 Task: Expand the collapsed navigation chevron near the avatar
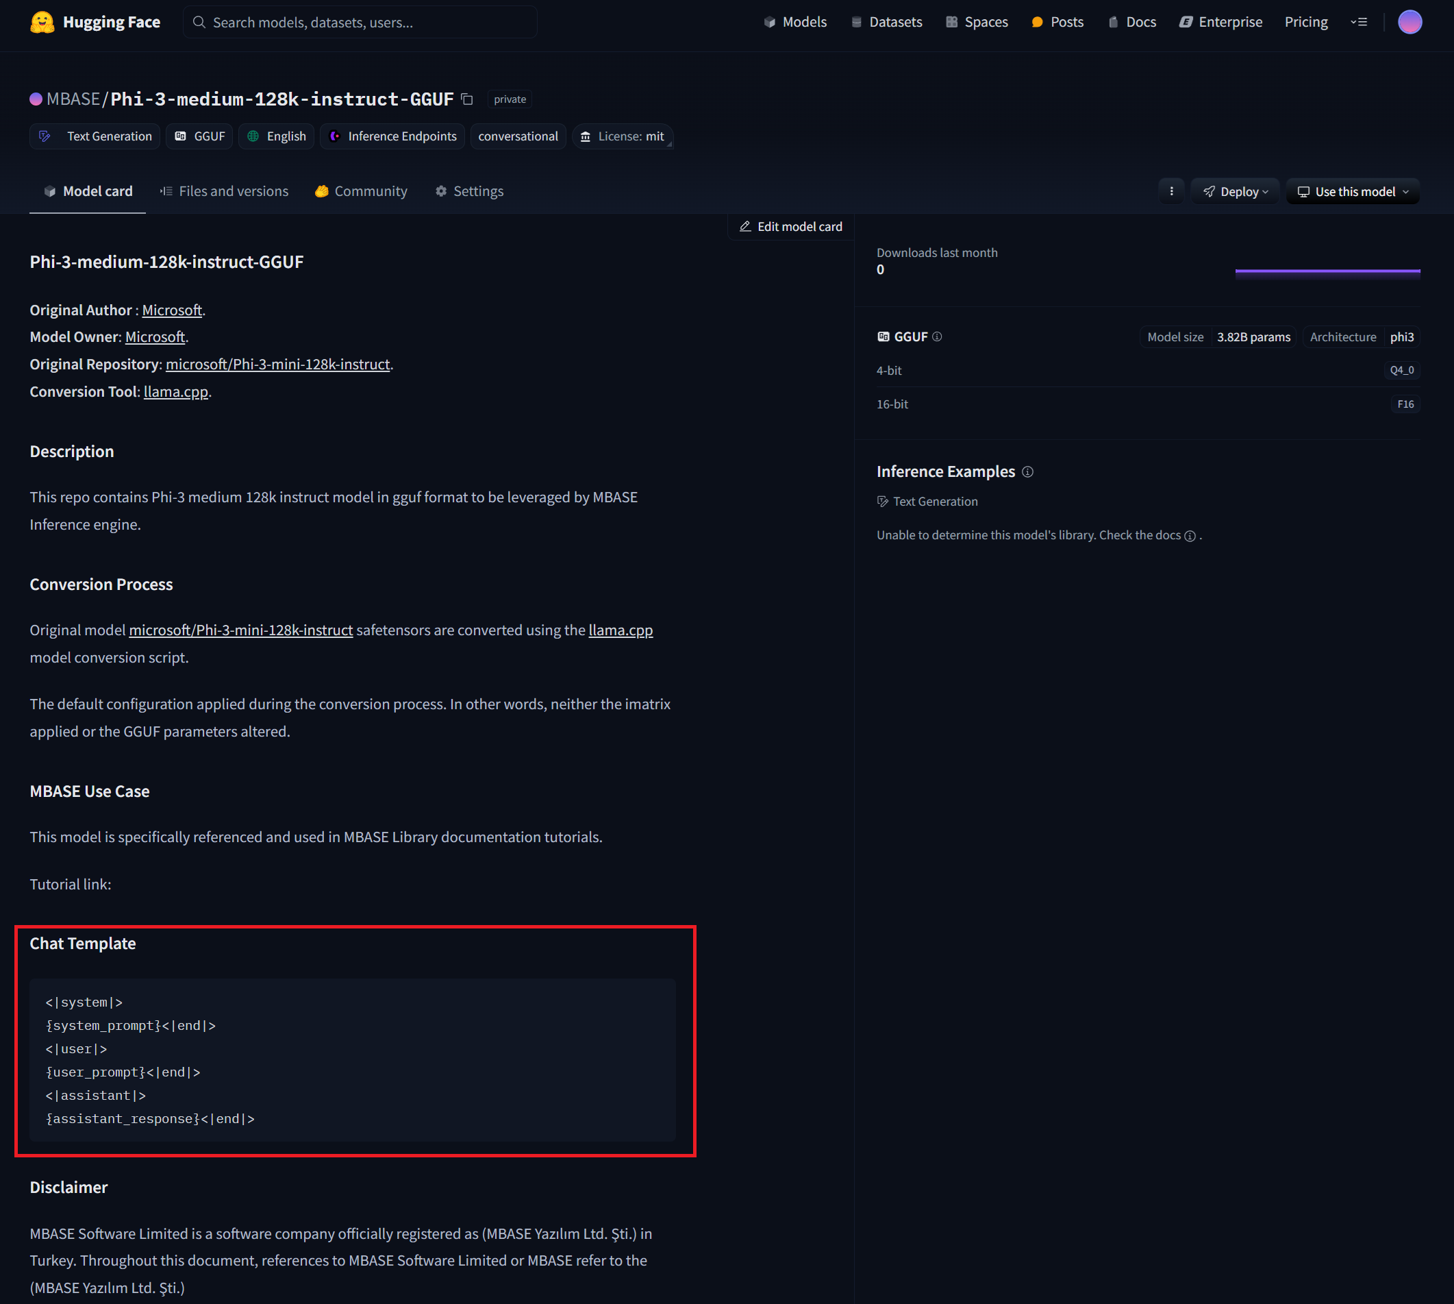pyautogui.click(x=1359, y=21)
